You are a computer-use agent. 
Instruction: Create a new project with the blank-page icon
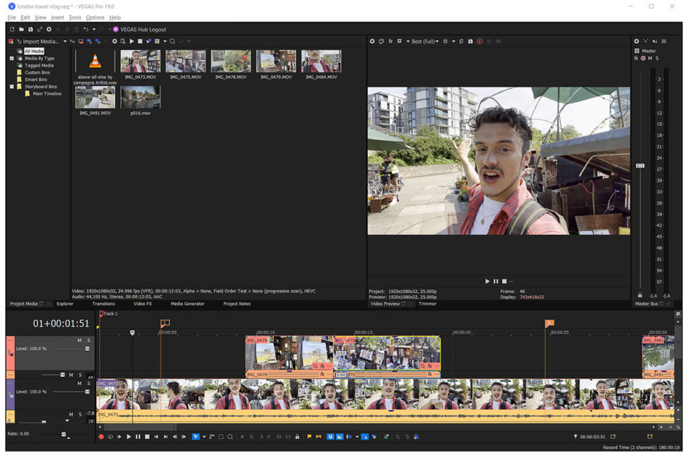pos(12,30)
